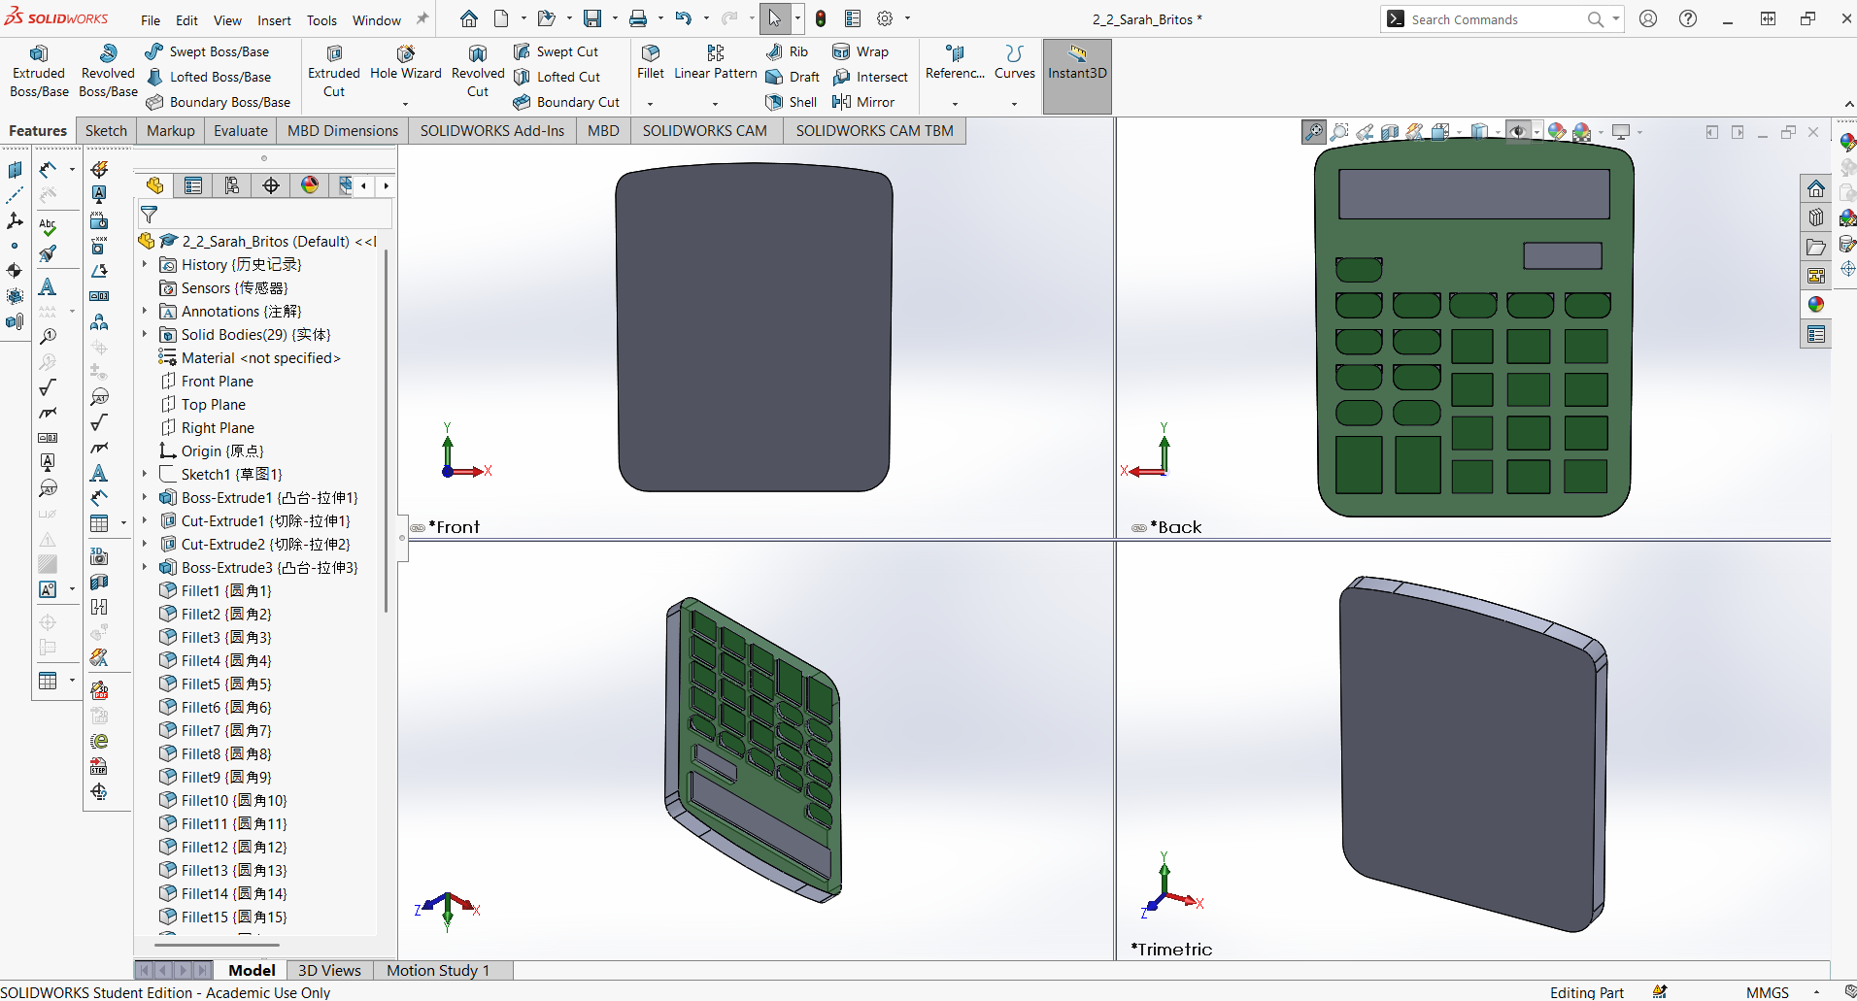Image resolution: width=1857 pixels, height=1001 pixels.
Task: Click the Zoom to Area icon
Action: coord(1339,132)
